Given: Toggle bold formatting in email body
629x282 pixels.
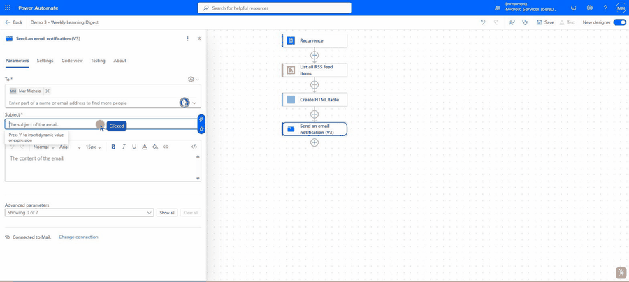Looking at the screenshot, I should (113, 147).
